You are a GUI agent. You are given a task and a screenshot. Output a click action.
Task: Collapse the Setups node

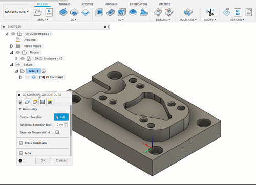[12, 65]
